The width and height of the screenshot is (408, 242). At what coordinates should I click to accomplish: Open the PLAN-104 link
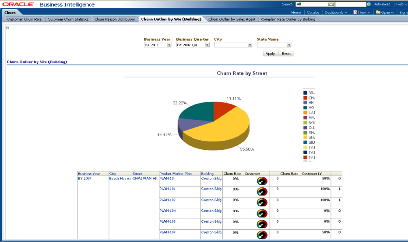[168, 211]
